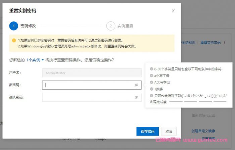Click check icon beside 特殊字符 rule
The width and height of the screenshot is (235, 150).
tap(151, 96)
